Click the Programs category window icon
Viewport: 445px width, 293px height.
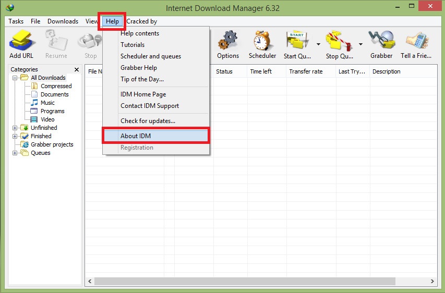(x=34, y=111)
